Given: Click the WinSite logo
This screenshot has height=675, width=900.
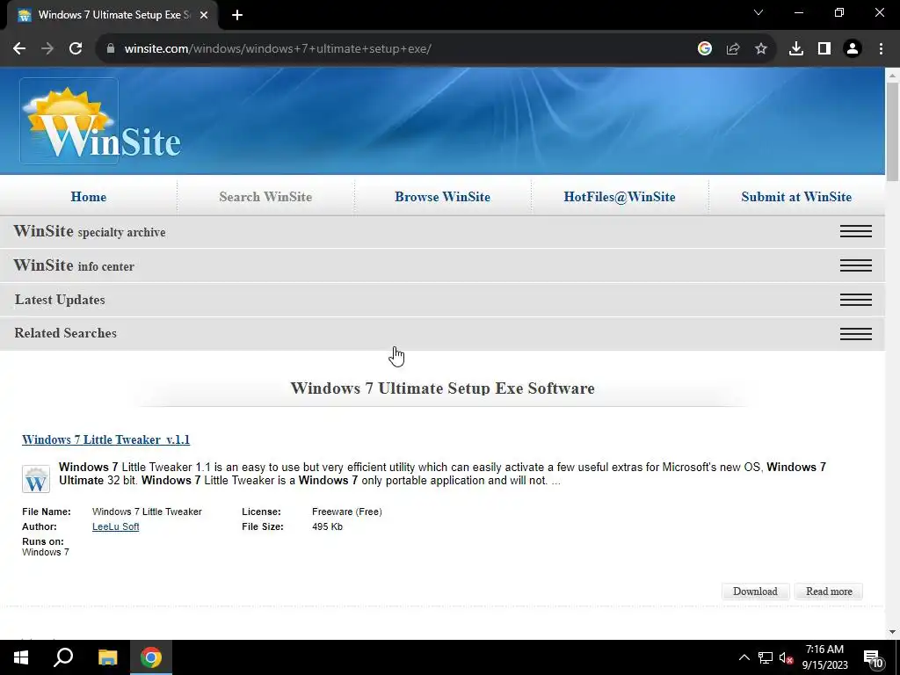Looking at the screenshot, I should (x=101, y=121).
